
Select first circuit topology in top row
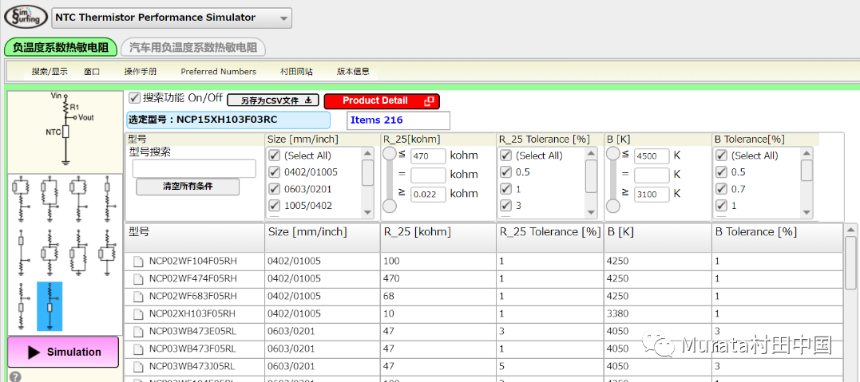click(21, 199)
